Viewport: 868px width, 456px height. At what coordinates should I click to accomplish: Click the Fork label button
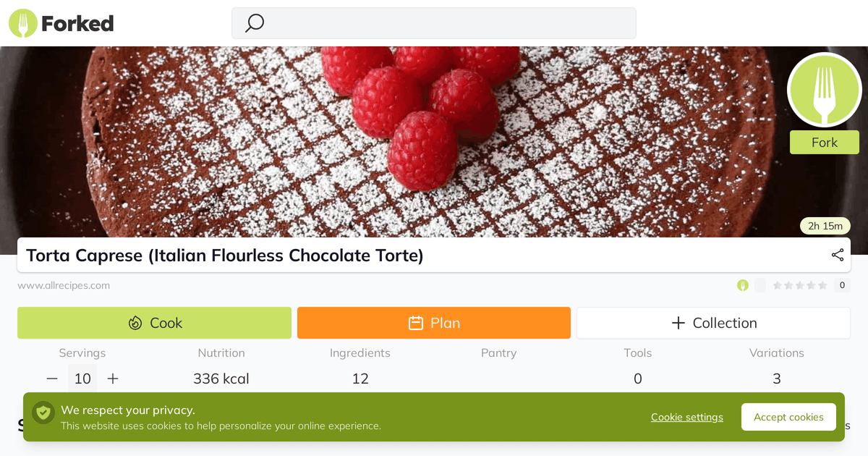coord(824,143)
